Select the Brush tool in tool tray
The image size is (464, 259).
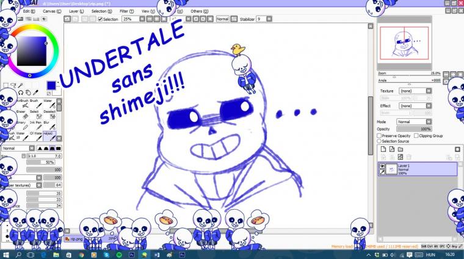pos(35,104)
